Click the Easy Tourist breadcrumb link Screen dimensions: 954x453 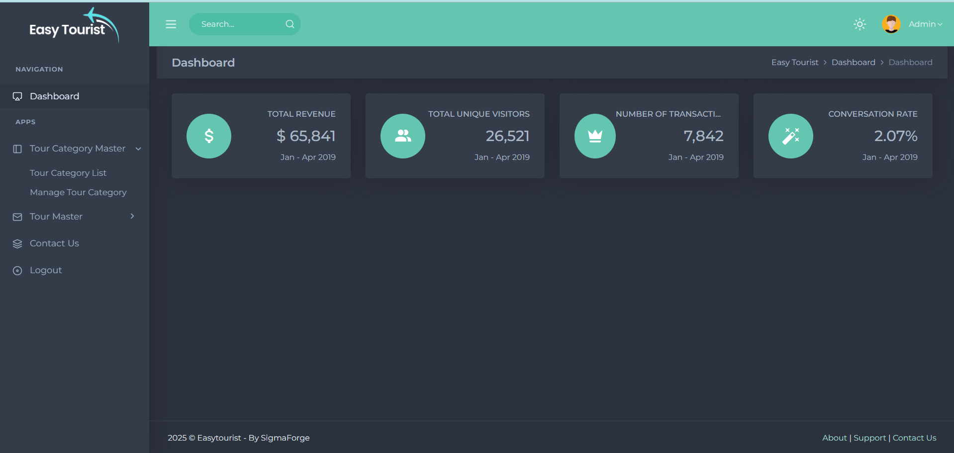click(x=794, y=62)
